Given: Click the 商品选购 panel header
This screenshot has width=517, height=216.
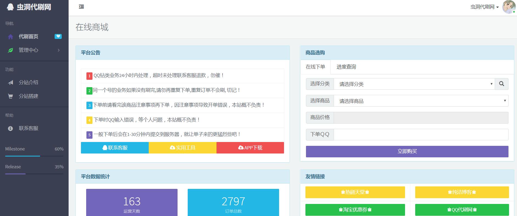Looking at the screenshot, I should click(x=407, y=53).
